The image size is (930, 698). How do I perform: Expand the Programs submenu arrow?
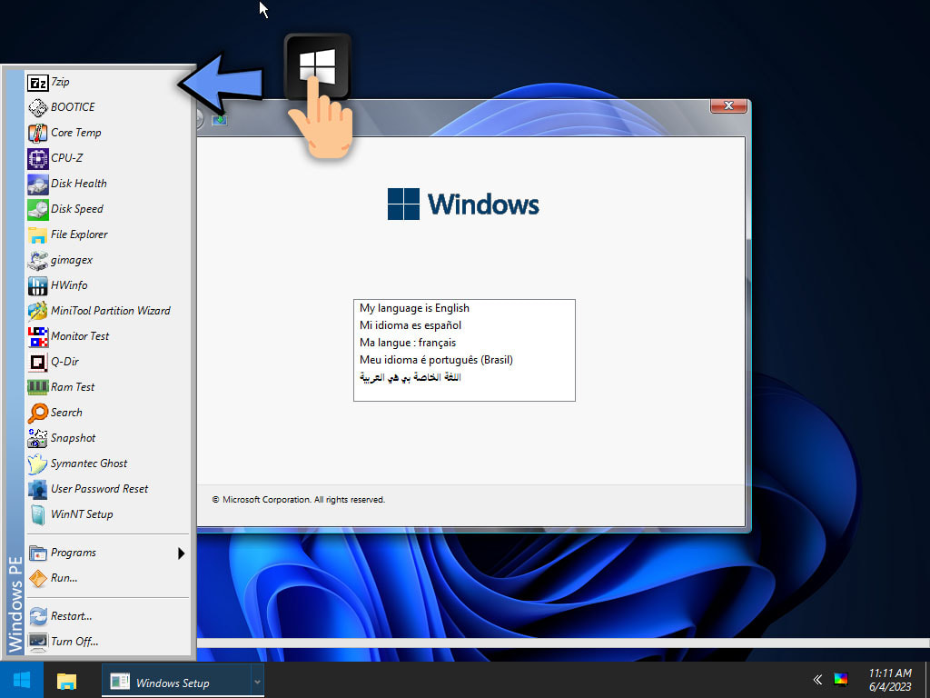[x=181, y=553]
